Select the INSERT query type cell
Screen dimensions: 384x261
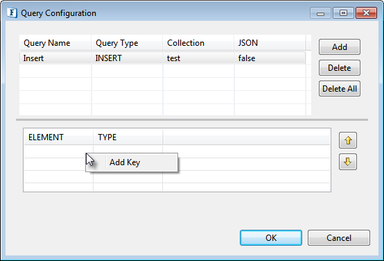127,58
